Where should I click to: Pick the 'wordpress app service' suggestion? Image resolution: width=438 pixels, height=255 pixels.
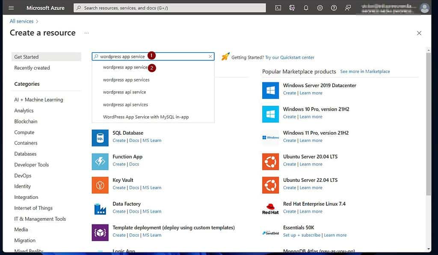153,67
